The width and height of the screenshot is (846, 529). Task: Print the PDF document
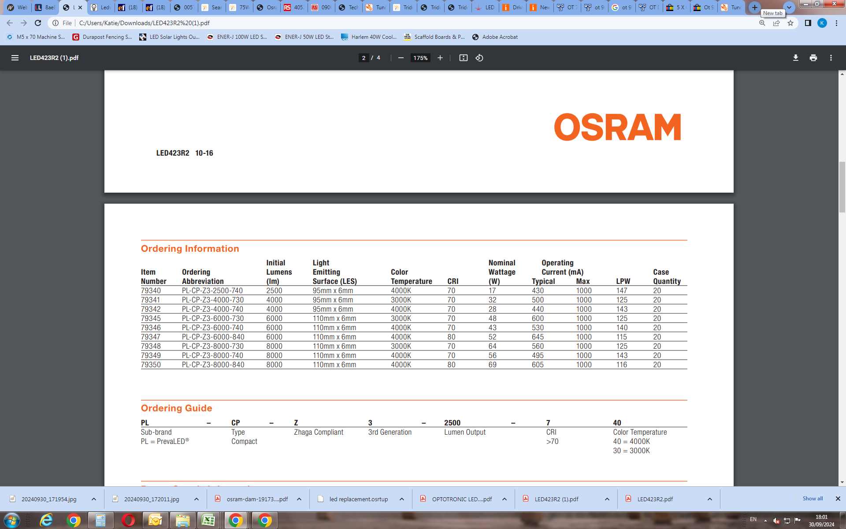[x=813, y=58]
